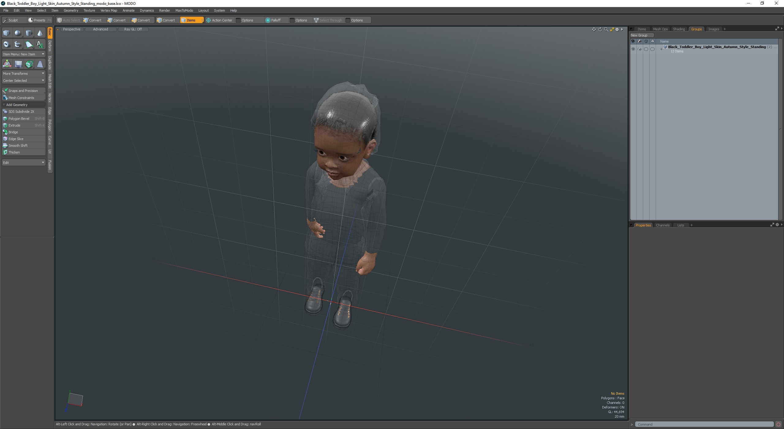Select the Sphere primitive tool

point(18,33)
